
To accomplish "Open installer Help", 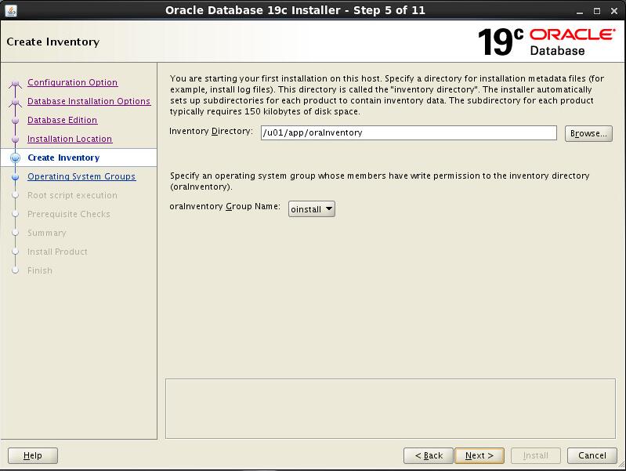I will 32,455.
